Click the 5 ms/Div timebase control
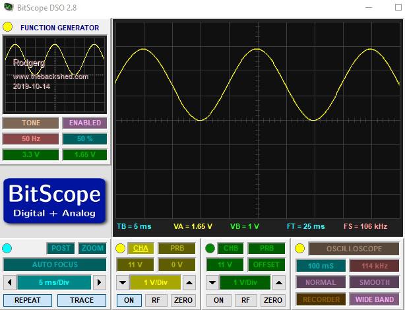 54,282
